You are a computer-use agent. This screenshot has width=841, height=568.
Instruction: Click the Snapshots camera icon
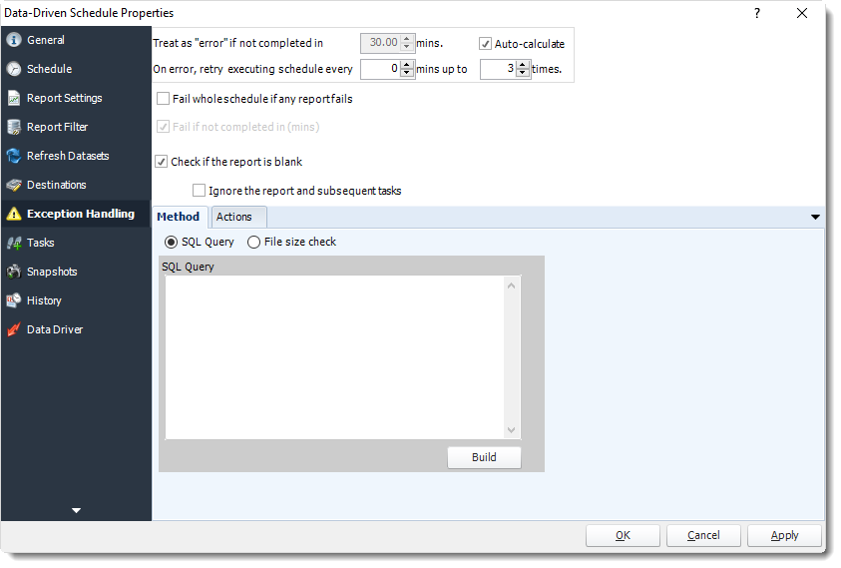(x=14, y=272)
